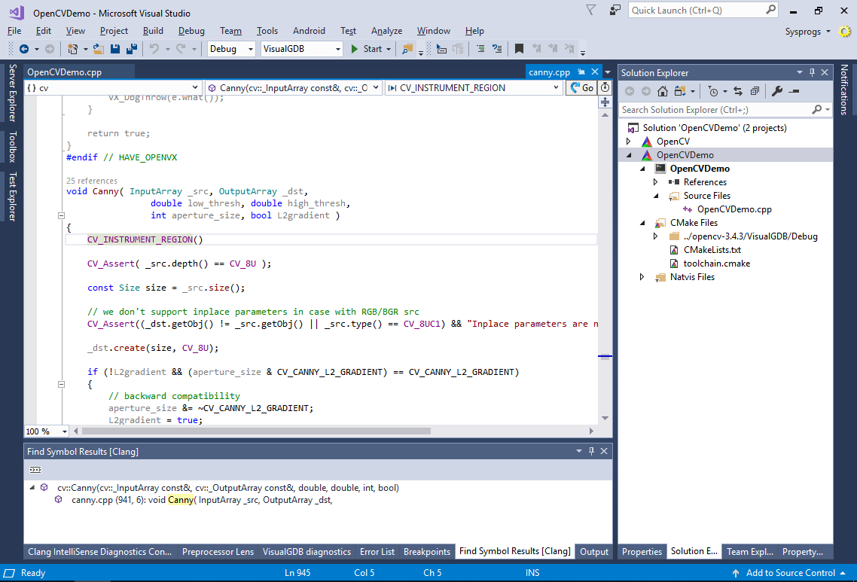Click the 25 references CodeLens link
The image size is (857, 582).
(92, 181)
